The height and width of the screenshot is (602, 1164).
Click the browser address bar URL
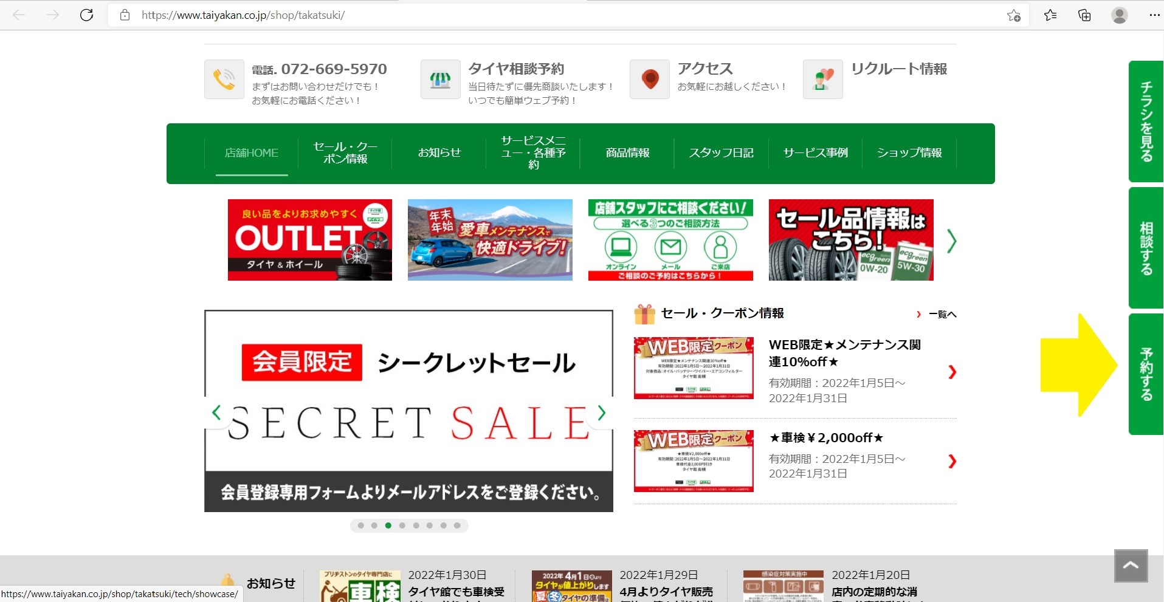coord(243,15)
